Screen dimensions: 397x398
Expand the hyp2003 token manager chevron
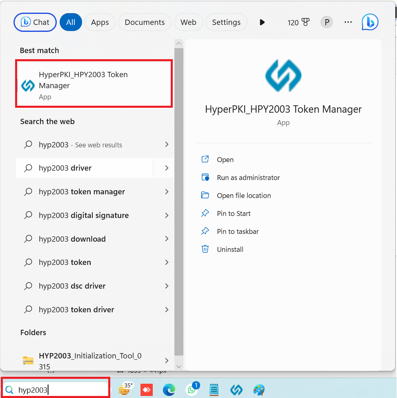167,191
